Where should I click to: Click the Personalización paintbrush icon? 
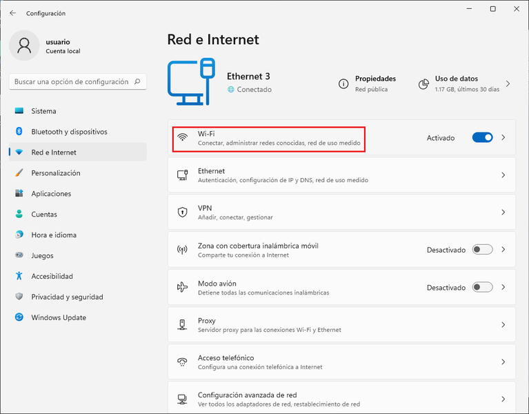pos(19,172)
